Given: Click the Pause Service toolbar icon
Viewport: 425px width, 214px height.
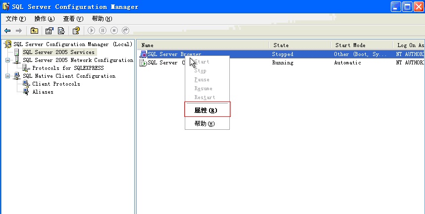Looking at the screenshot, I should (103, 31).
